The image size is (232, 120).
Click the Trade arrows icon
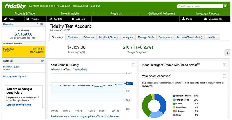pos(6,19)
